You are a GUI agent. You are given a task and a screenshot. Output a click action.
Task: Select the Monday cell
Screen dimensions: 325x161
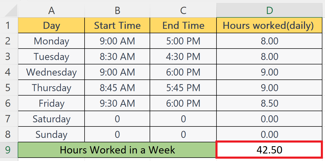click(x=51, y=41)
